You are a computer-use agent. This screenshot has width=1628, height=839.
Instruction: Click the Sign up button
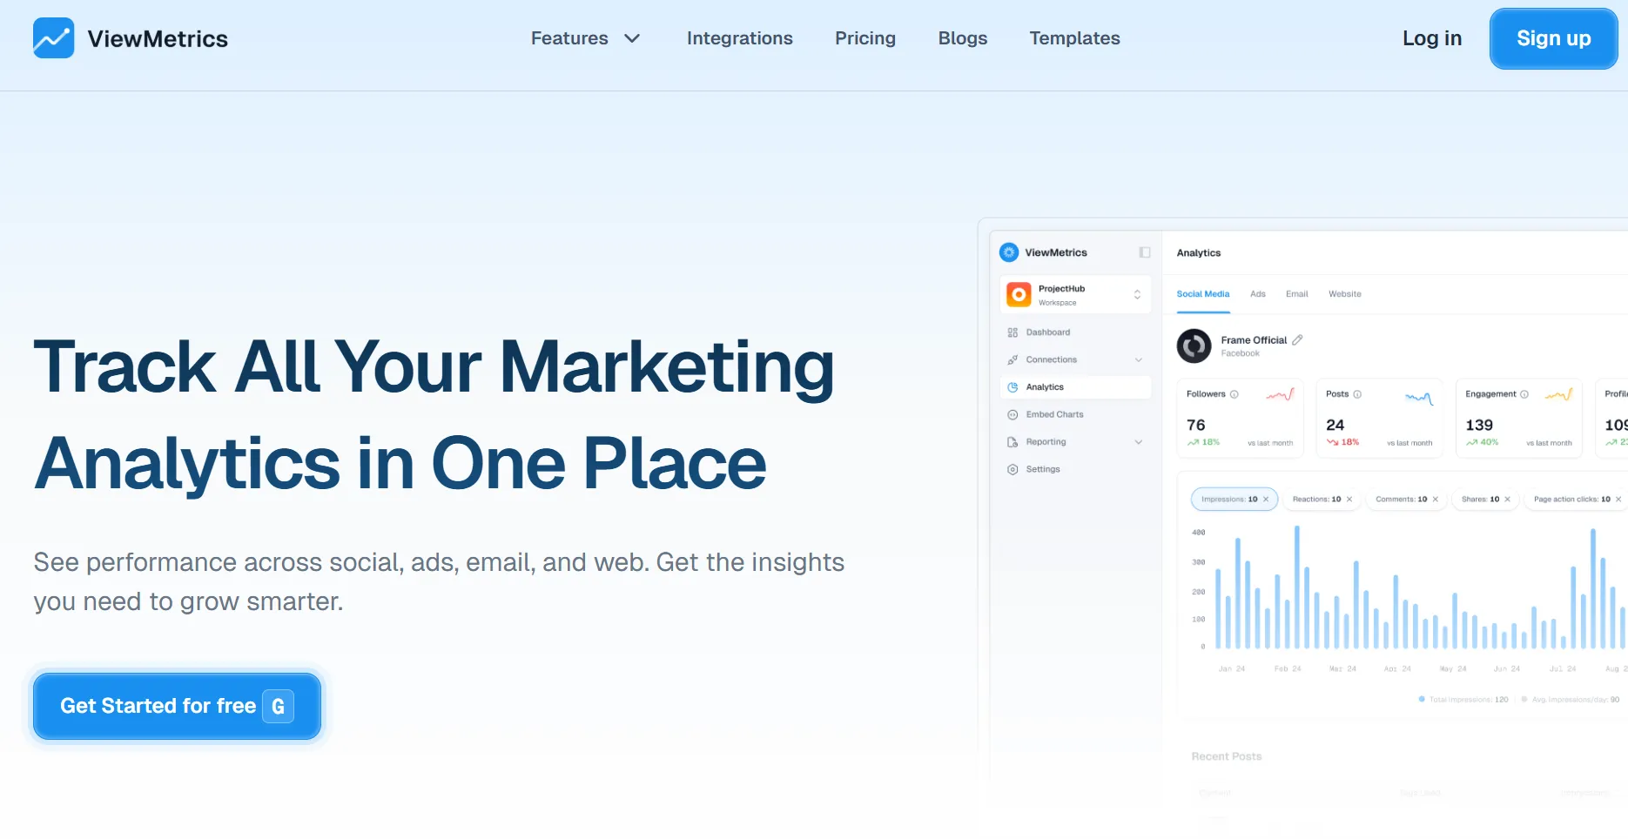(1553, 38)
